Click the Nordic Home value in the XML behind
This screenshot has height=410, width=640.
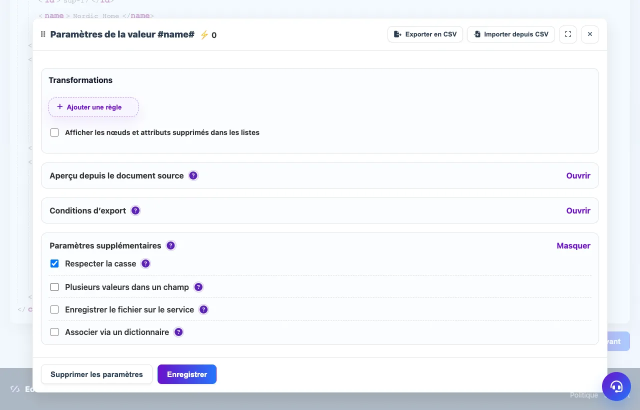pyautogui.click(x=96, y=16)
